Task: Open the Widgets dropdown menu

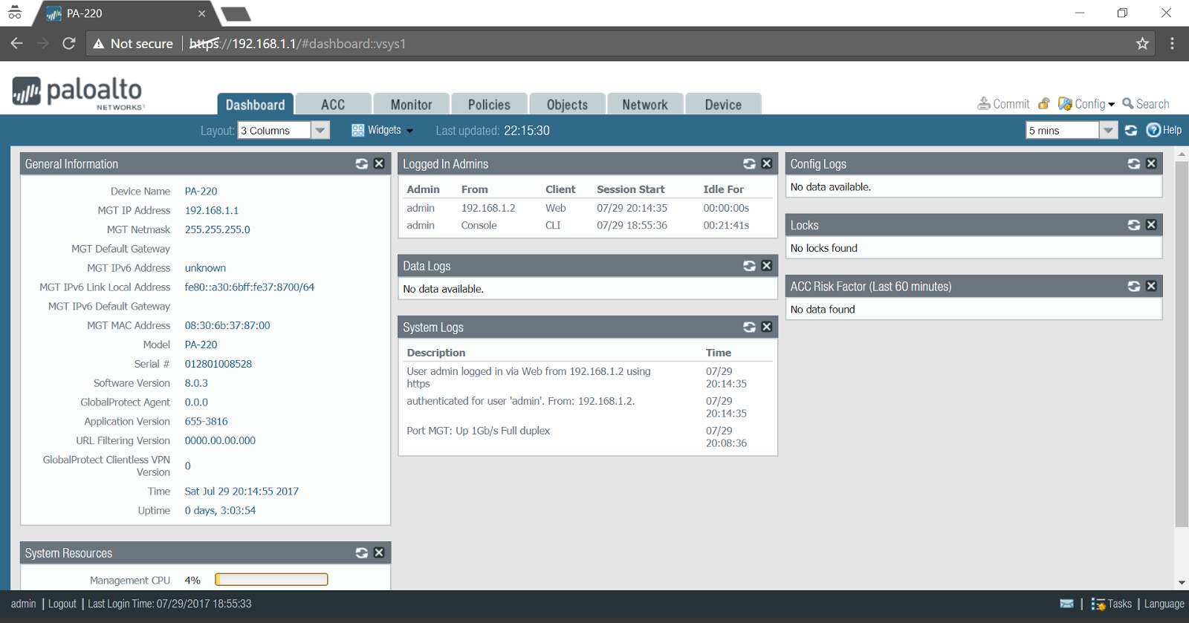Action: [x=382, y=130]
